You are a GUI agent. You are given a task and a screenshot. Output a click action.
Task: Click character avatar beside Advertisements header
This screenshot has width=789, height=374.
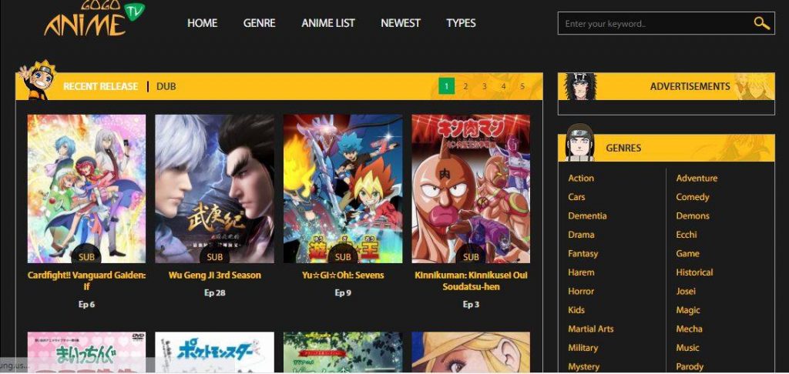pyautogui.click(x=579, y=86)
